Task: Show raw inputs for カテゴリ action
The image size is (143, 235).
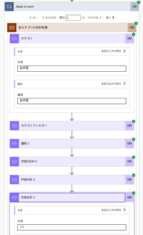Action: click(x=113, y=51)
